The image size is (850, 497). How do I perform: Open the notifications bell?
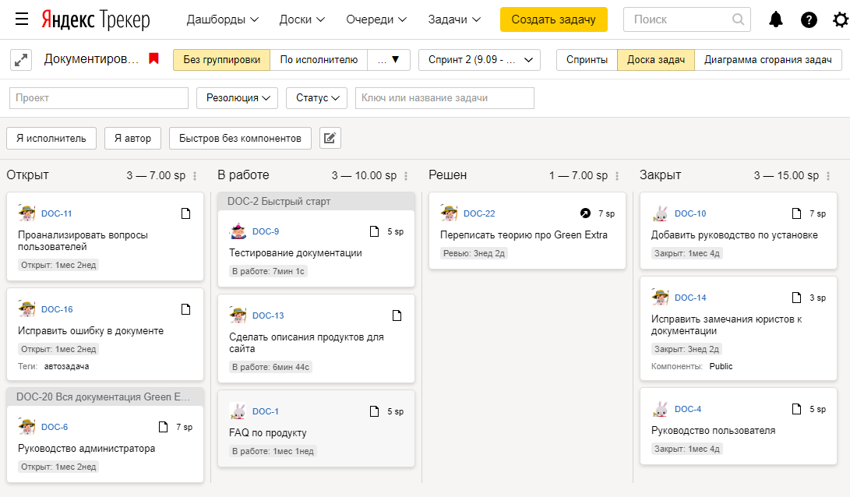pyautogui.click(x=776, y=19)
